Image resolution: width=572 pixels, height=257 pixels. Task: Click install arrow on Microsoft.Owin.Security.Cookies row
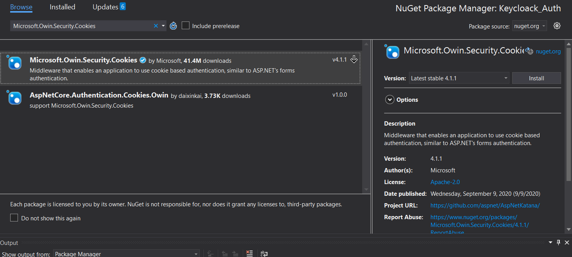click(x=354, y=59)
